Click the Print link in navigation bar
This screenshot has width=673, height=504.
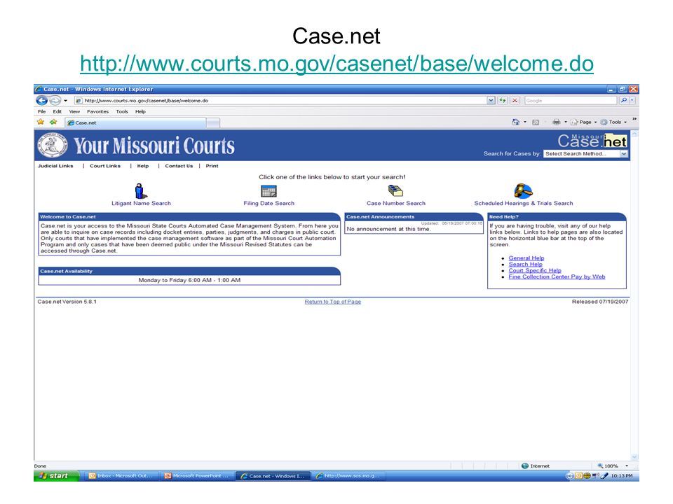tap(212, 166)
